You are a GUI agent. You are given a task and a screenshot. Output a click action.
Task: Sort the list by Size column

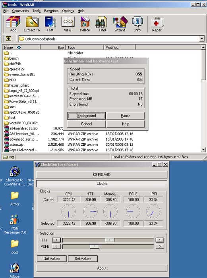53,48
